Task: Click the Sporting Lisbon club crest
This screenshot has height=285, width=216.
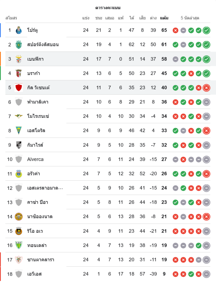Action: pos(19,44)
